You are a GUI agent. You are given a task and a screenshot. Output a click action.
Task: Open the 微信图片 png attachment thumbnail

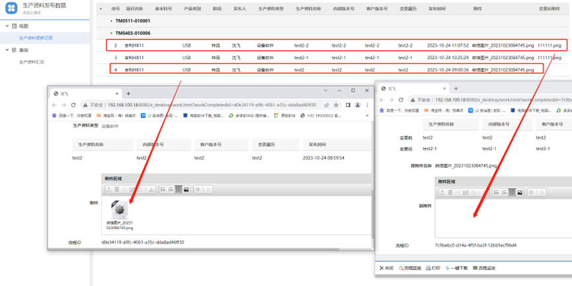[x=120, y=210]
